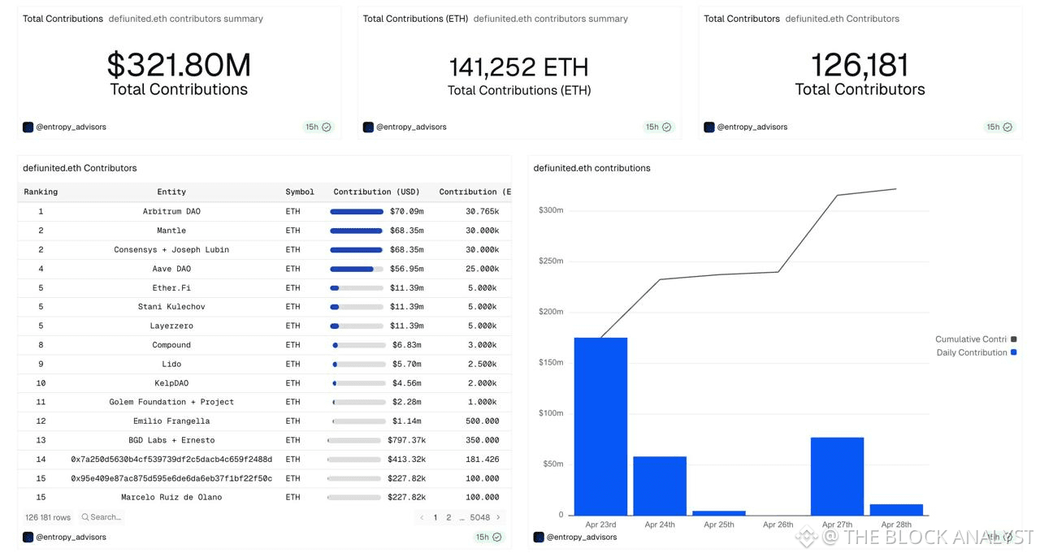
Task: Sort by the cut-off Contribution (E column header
Action: 475,192
